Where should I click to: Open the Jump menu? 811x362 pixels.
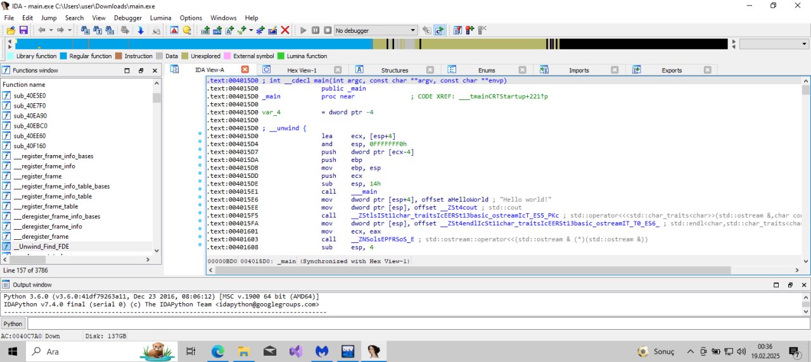pyautogui.click(x=49, y=18)
